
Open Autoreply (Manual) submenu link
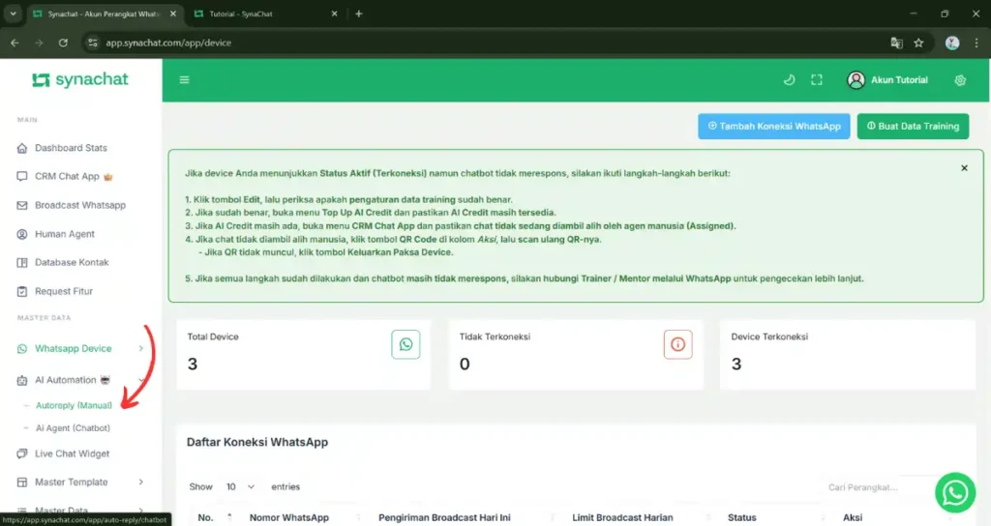tap(74, 405)
